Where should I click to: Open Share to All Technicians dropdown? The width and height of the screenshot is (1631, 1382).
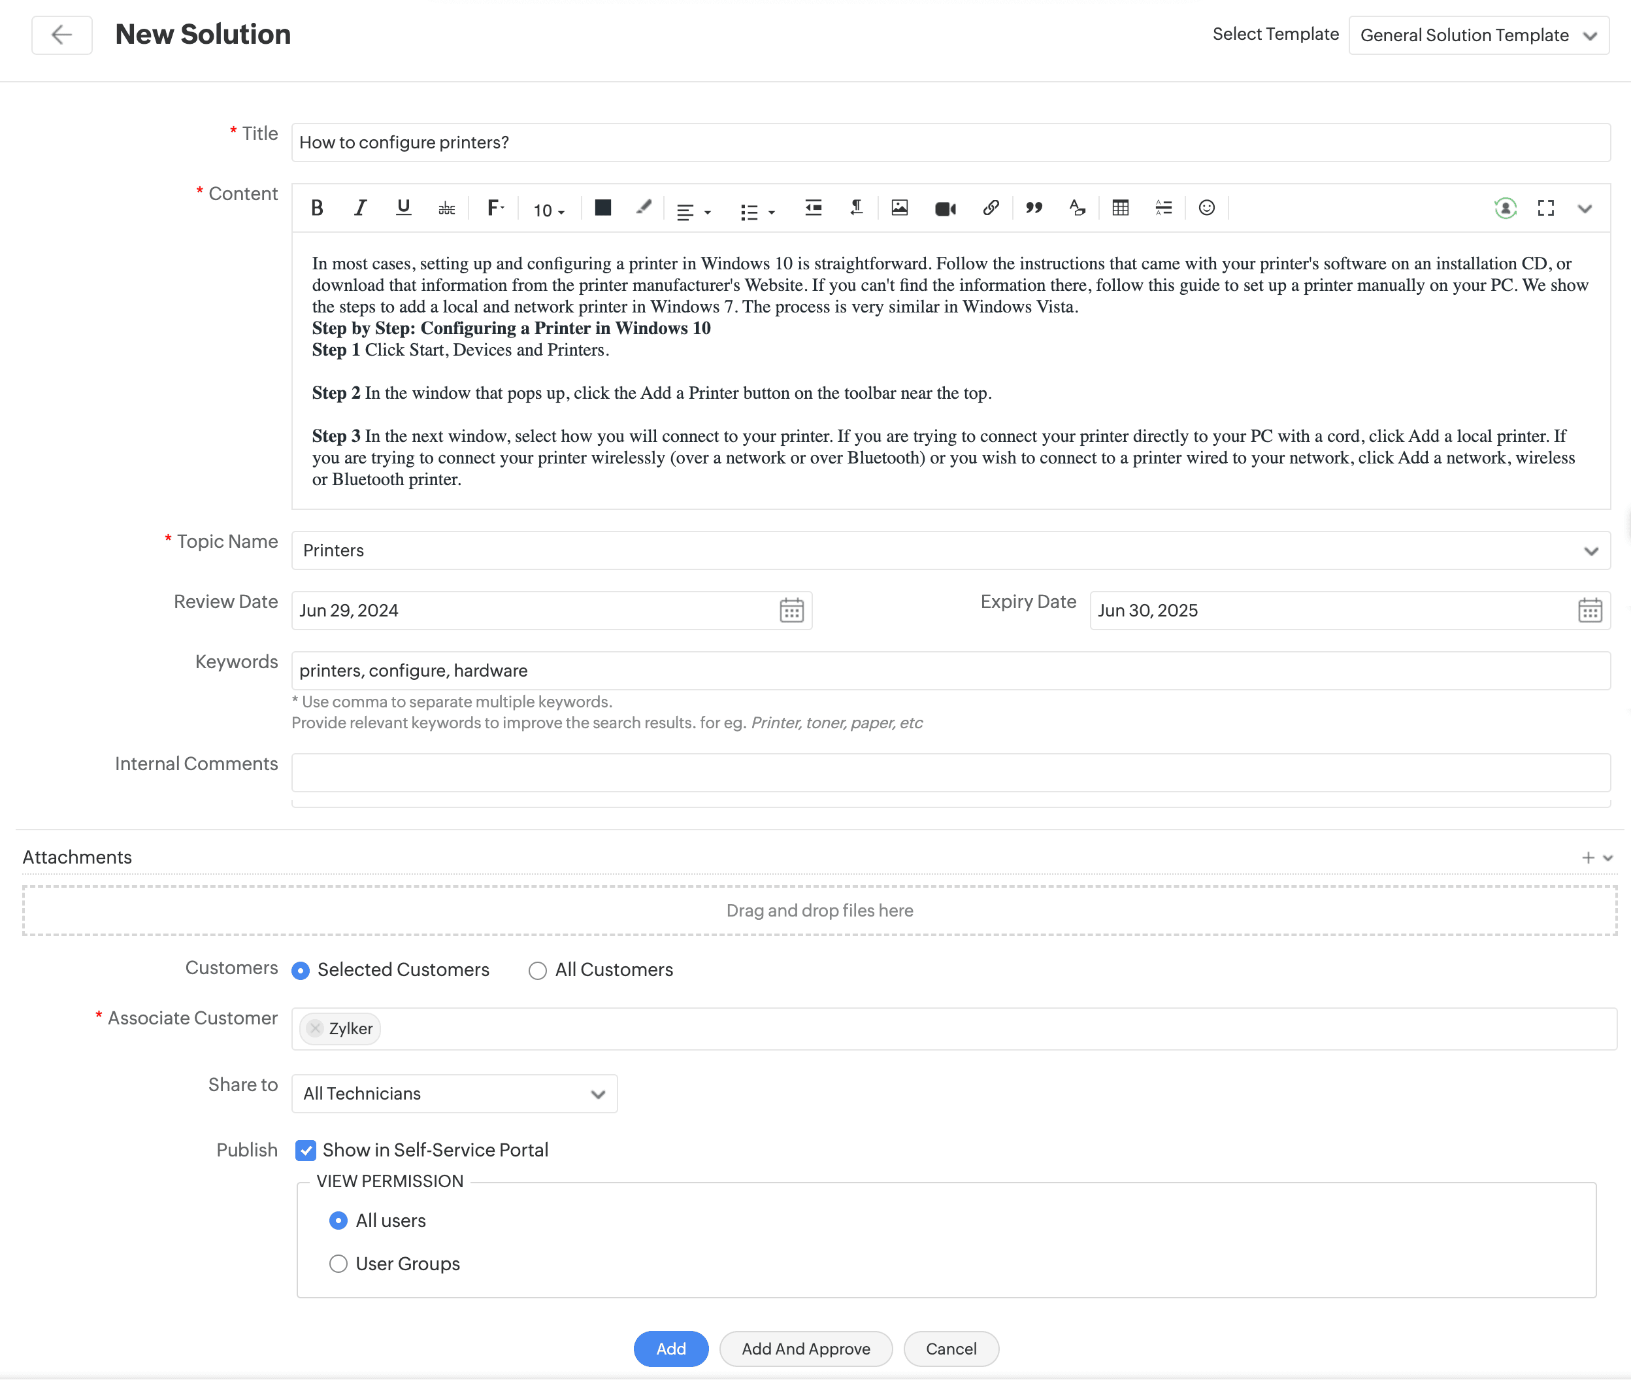(x=454, y=1094)
